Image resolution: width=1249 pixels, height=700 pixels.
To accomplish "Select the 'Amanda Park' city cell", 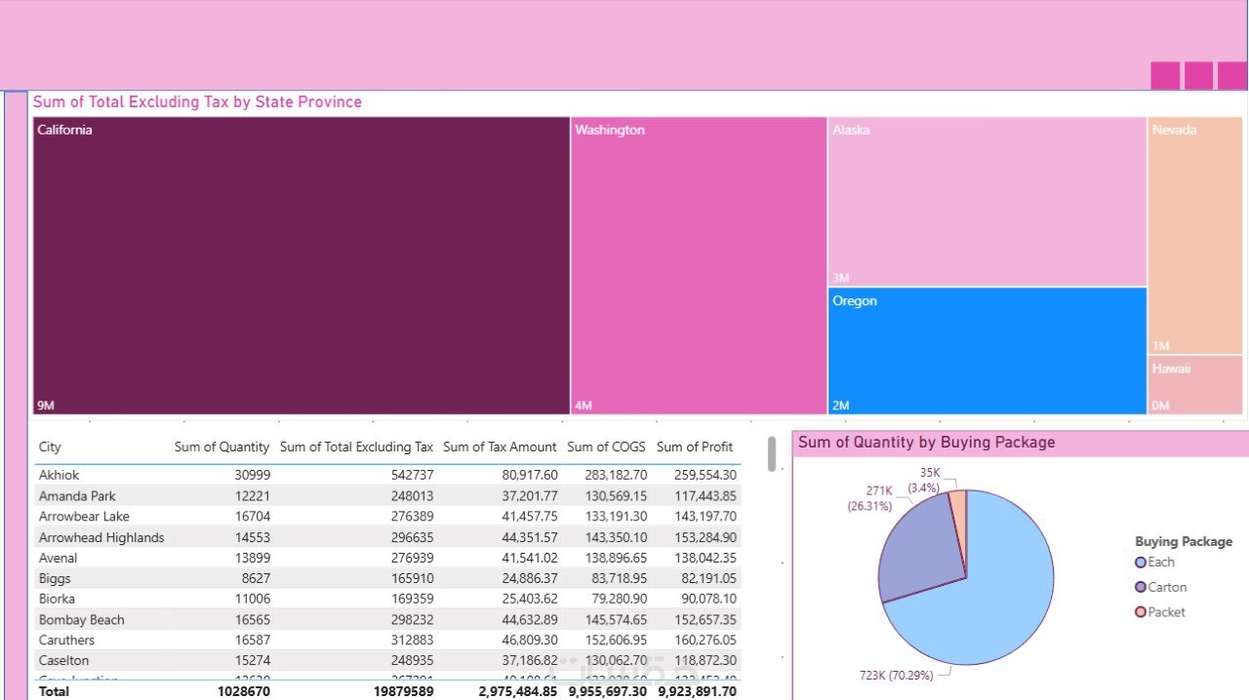I will [x=77, y=496].
